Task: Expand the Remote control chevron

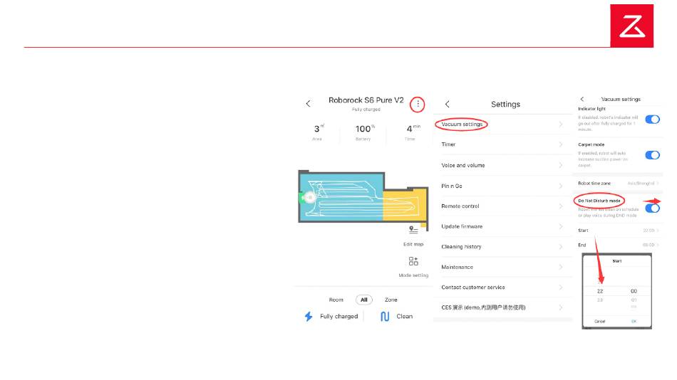Action: pos(561,206)
